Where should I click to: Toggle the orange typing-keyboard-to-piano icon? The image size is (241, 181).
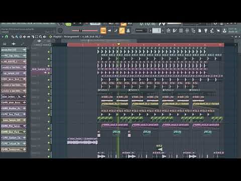point(103,31)
